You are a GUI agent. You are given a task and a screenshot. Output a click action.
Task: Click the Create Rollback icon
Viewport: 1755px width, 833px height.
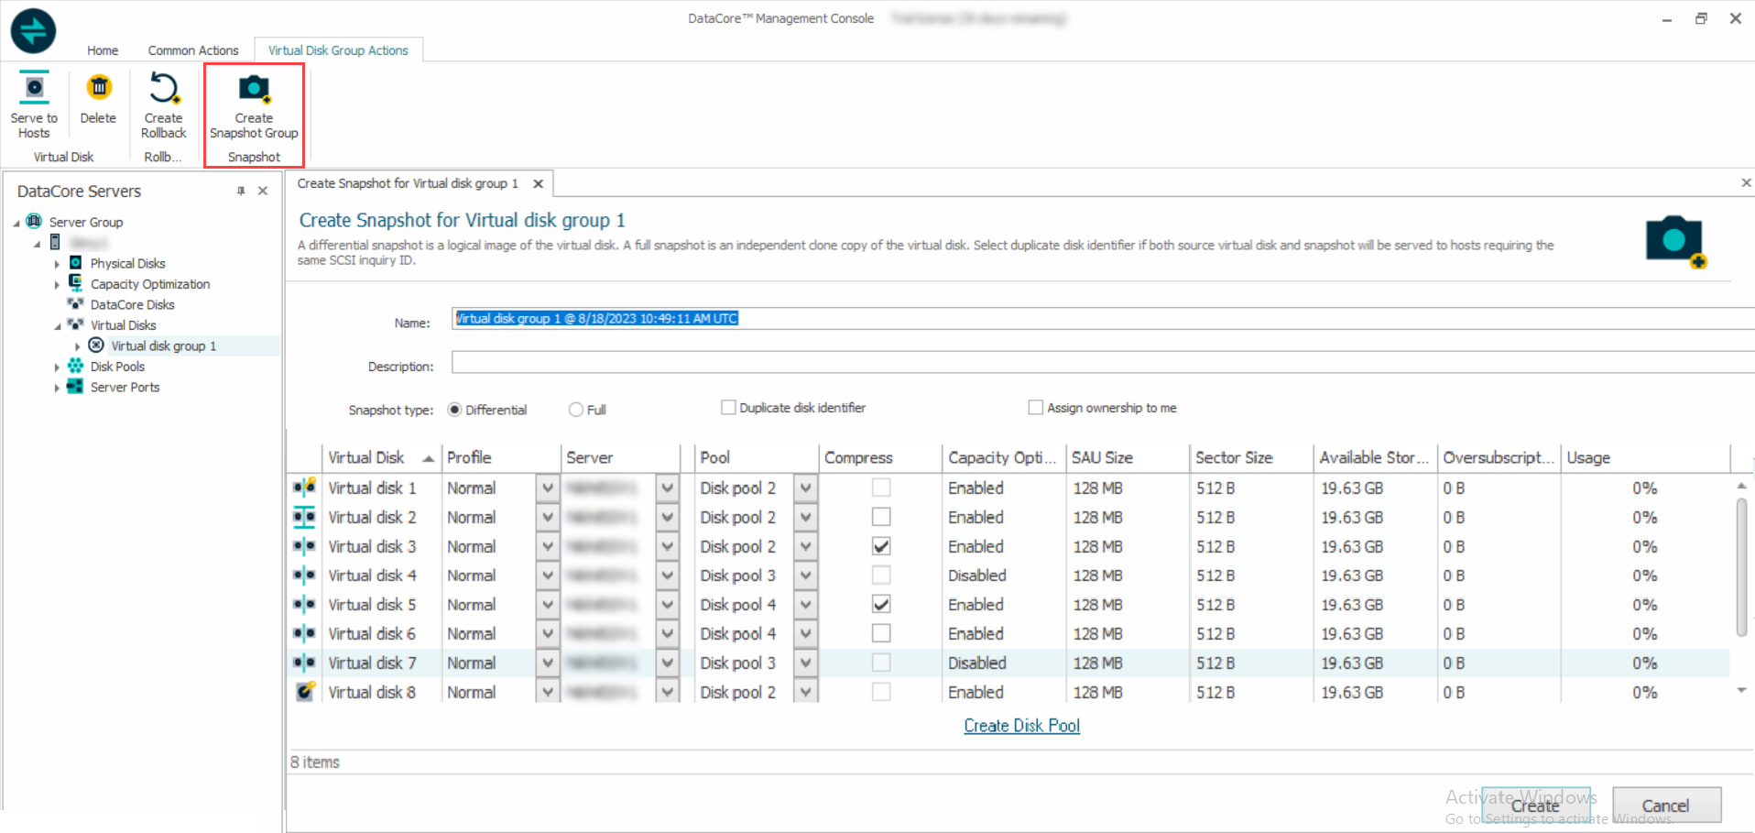(164, 88)
